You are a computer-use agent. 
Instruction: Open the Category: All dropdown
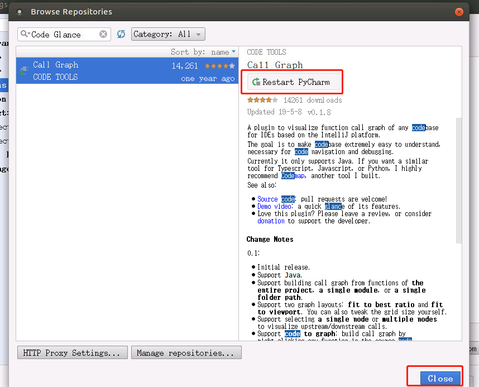point(168,34)
